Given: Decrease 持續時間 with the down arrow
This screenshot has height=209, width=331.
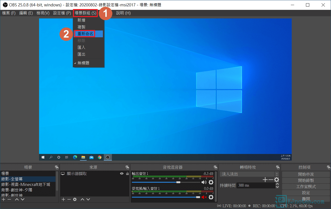Looking at the screenshot, I should (277, 187).
